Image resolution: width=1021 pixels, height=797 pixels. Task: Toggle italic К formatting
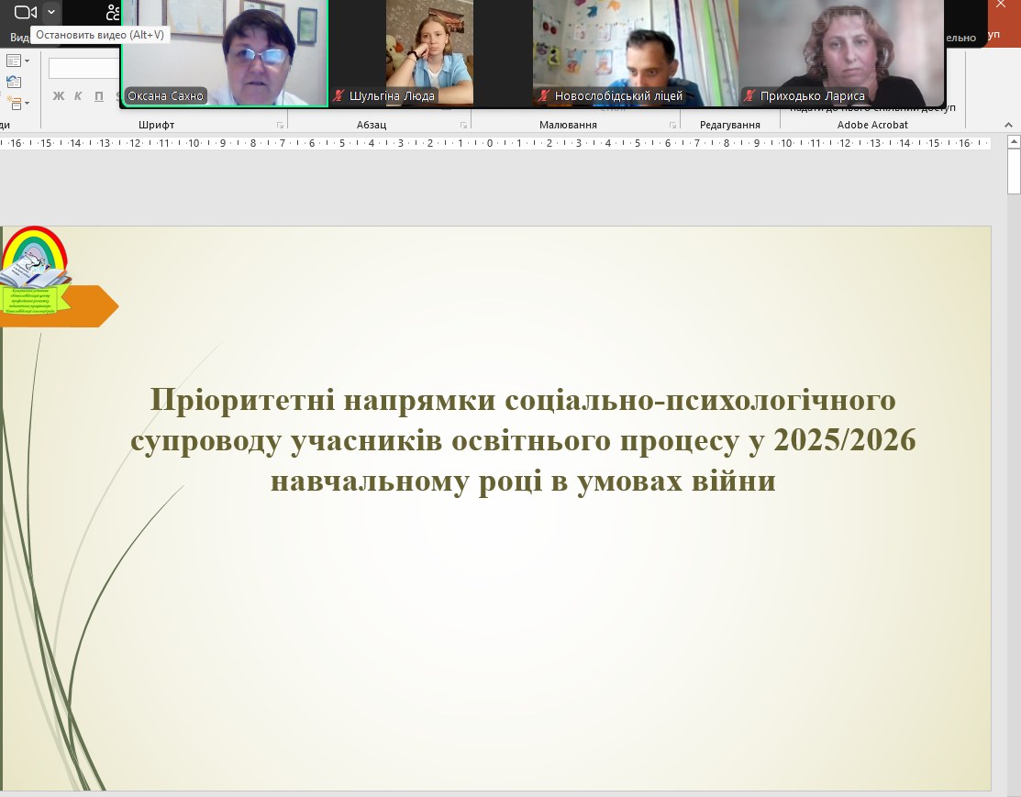78,95
